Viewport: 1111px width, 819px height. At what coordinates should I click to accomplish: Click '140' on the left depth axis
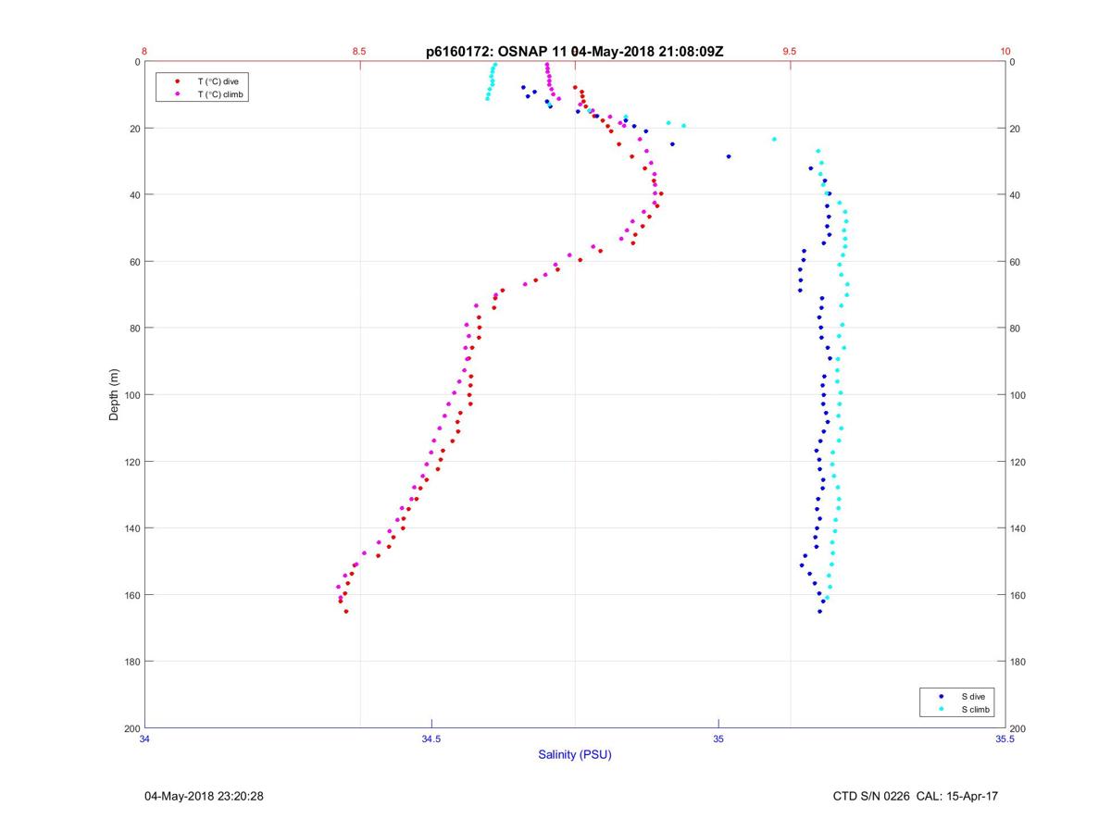(131, 528)
